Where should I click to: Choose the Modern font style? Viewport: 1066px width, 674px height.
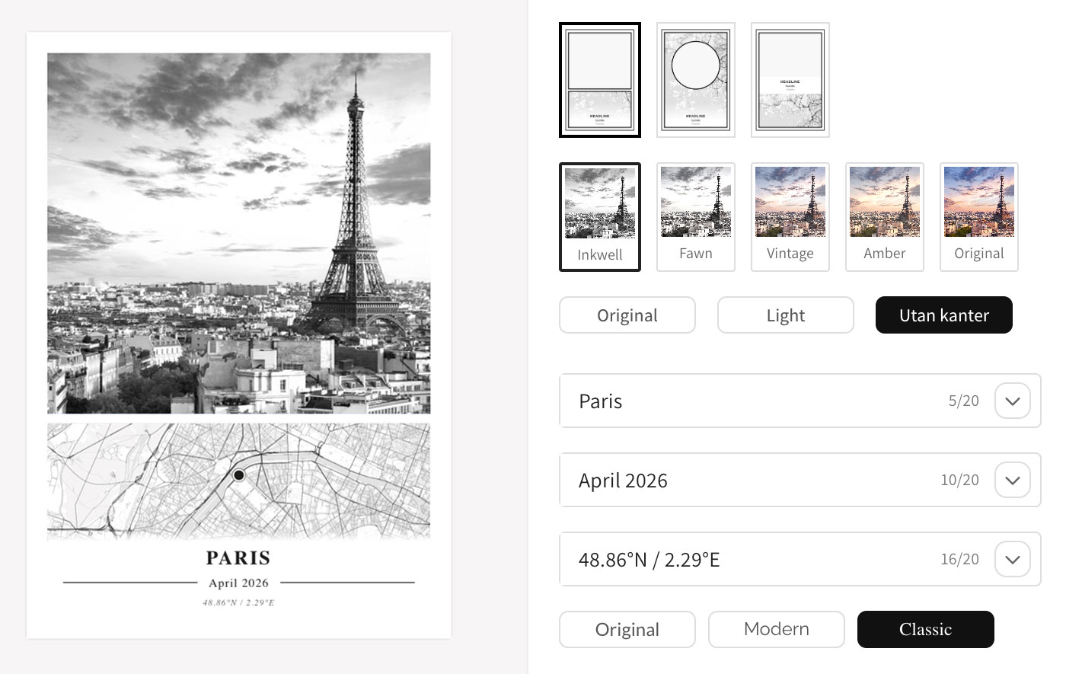coord(777,629)
